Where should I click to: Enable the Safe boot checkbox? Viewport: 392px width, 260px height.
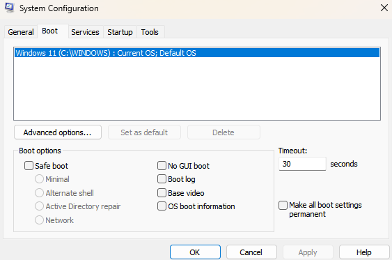point(29,166)
